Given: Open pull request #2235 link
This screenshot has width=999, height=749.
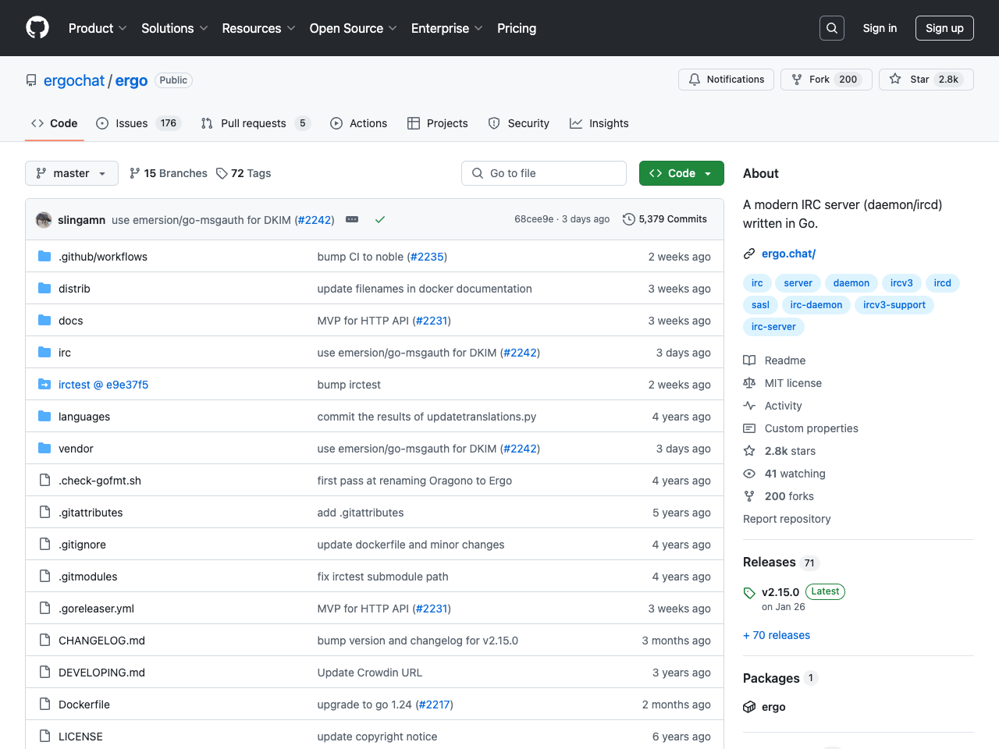Looking at the screenshot, I should [427, 257].
